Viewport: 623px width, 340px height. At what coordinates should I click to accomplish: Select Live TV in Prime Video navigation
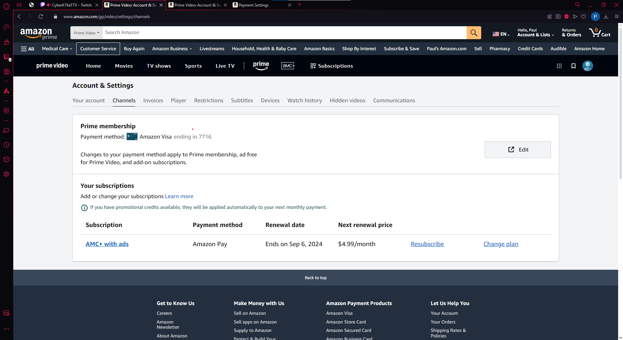click(225, 66)
